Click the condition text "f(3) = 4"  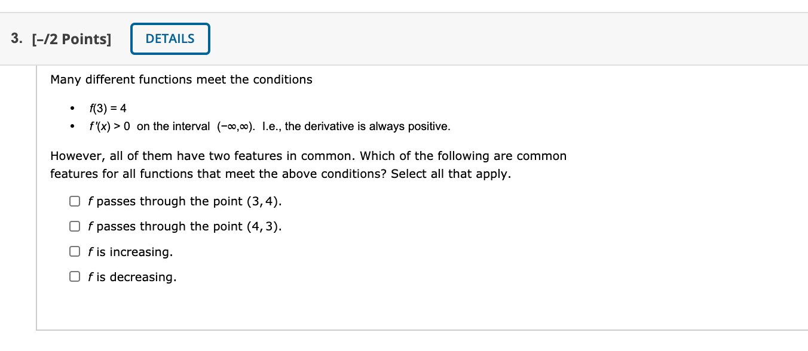click(106, 108)
